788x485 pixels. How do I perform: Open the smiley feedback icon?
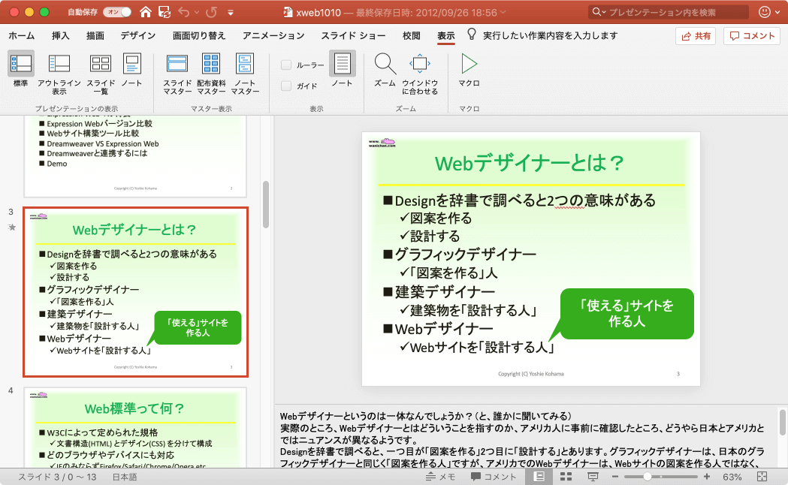(765, 12)
